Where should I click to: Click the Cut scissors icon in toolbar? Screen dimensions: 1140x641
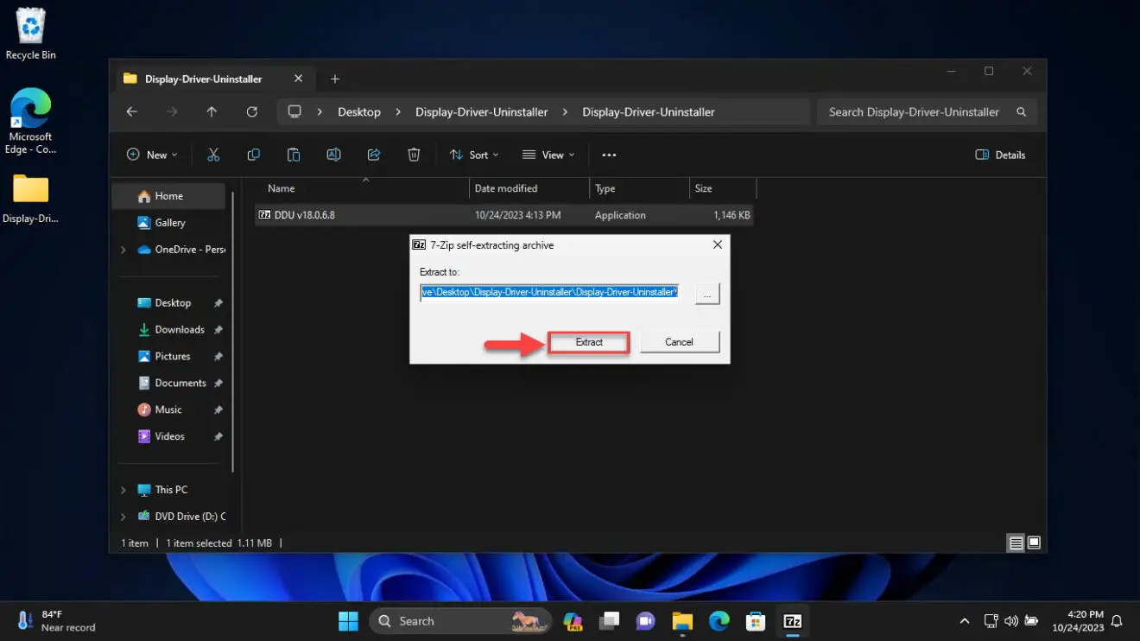(213, 155)
